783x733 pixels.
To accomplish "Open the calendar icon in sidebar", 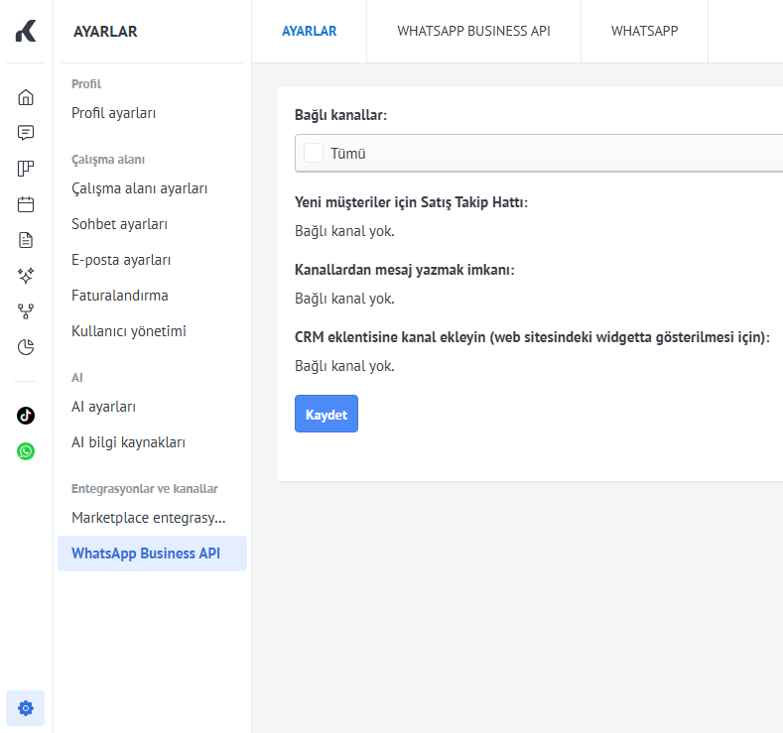I will tap(26, 204).
